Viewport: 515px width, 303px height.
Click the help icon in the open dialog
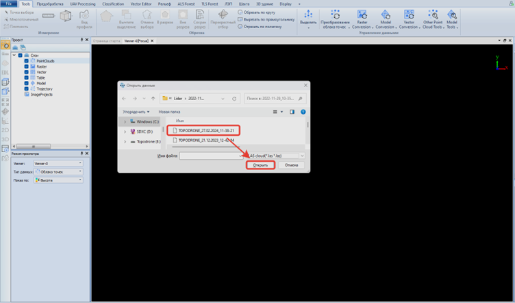pos(303,112)
